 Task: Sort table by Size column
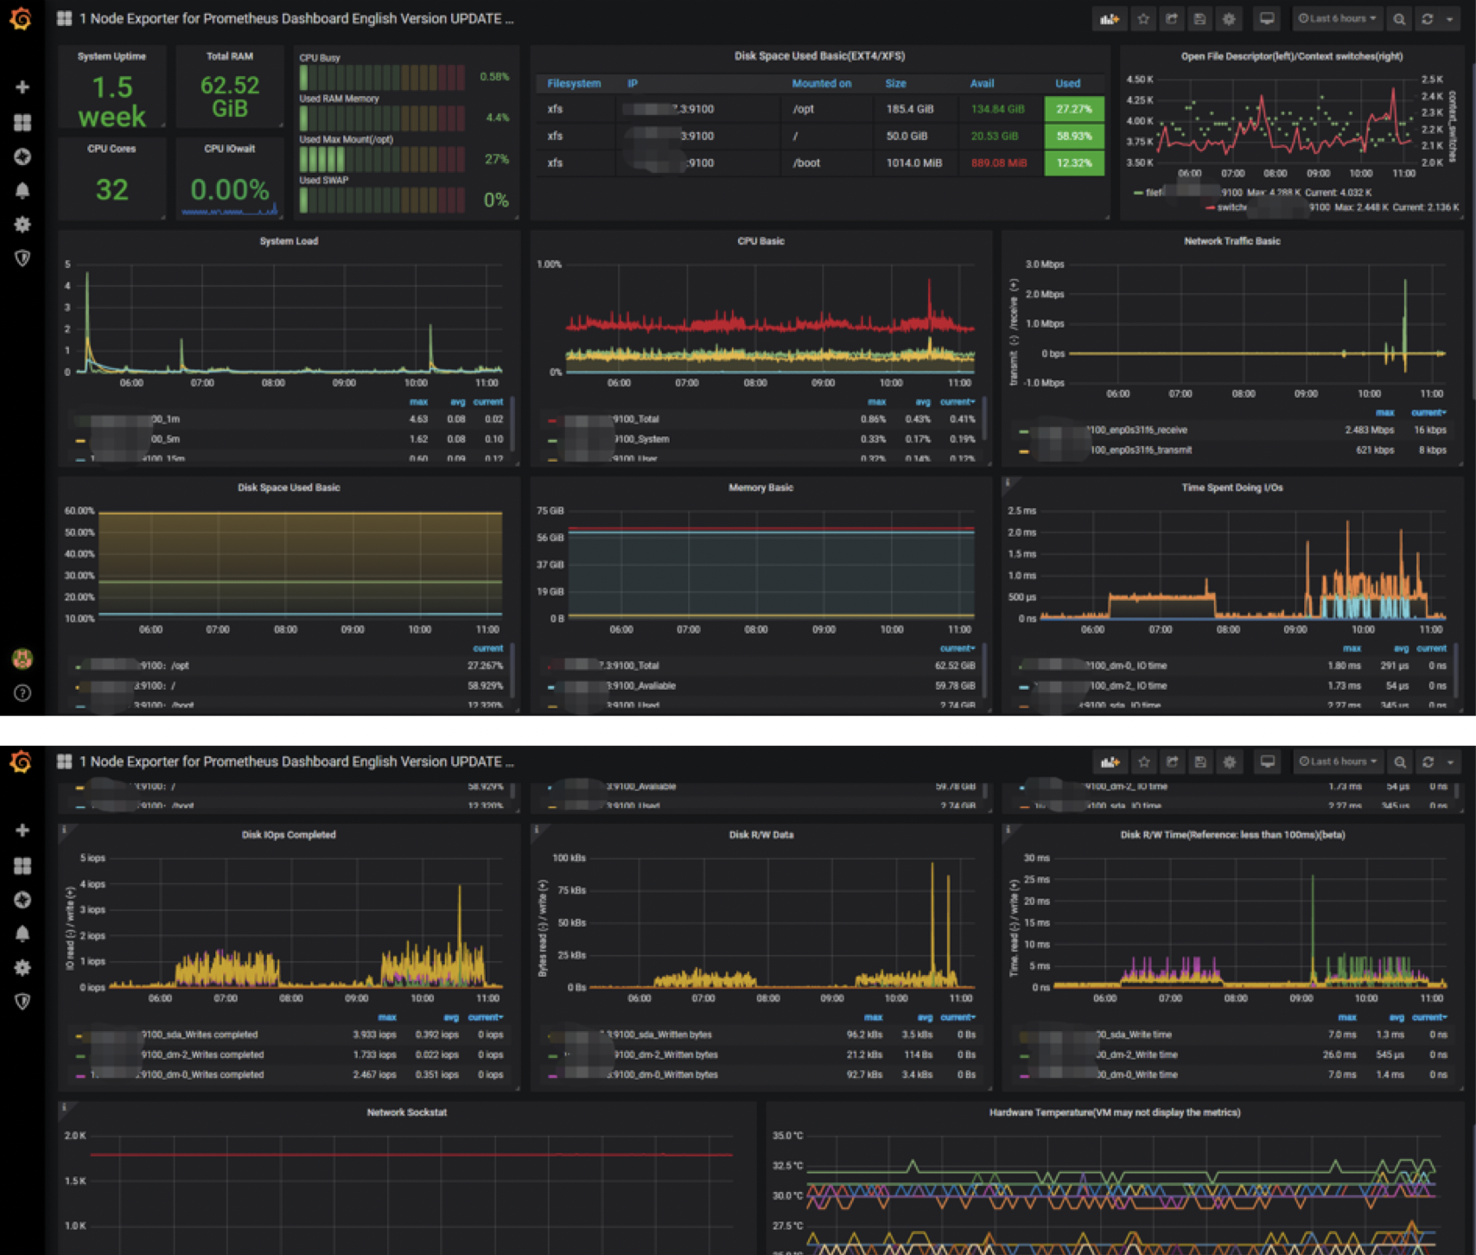click(x=895, y=84)
